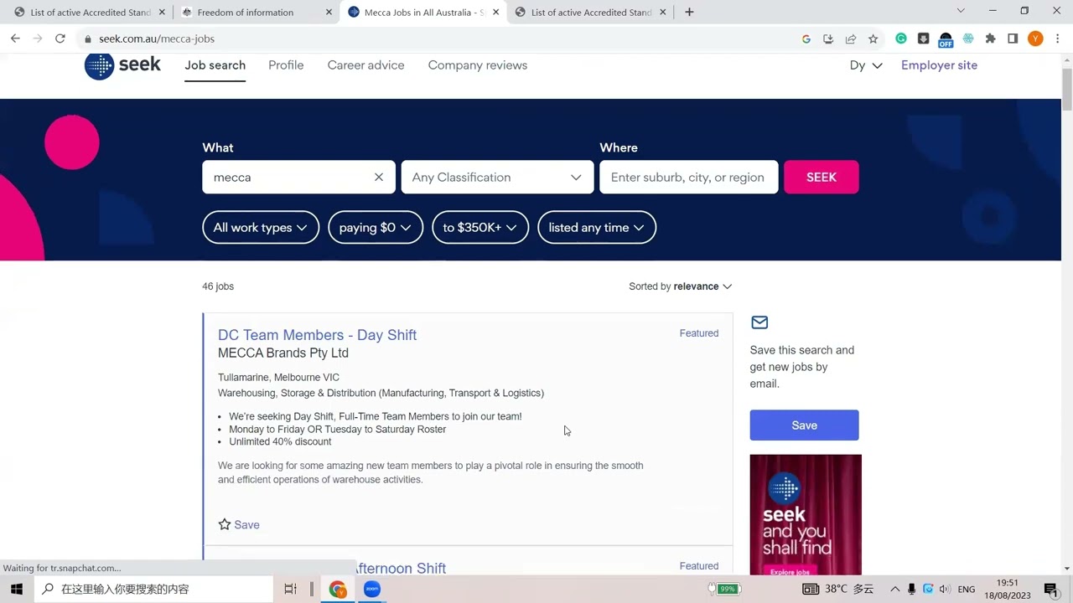Open the Grammarly extension
Screen dimensions: 1073x603
point(901,39)
